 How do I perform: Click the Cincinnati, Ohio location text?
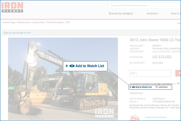tap(167, 48)
